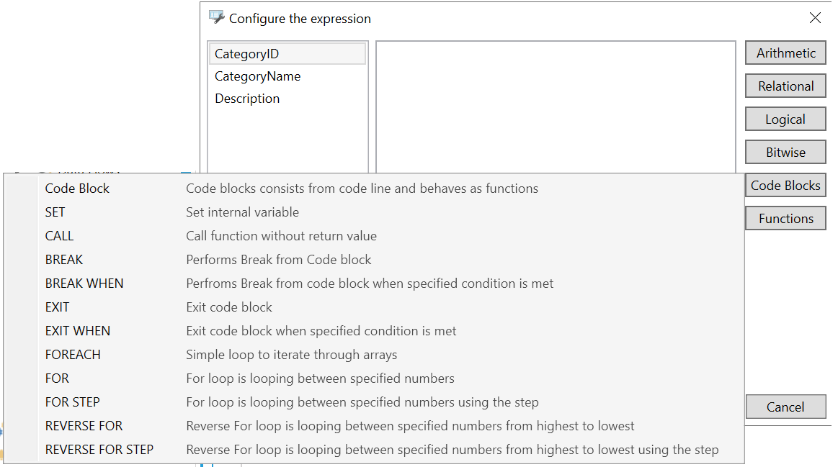Close the Configure the expression window

[x=815, y=18]
